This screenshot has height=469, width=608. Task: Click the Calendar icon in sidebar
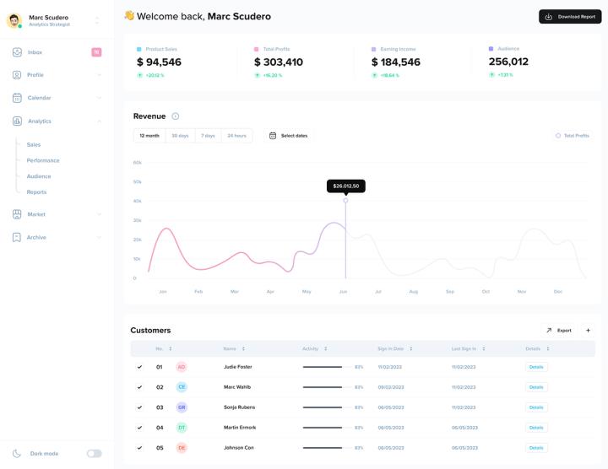point(17,98)
